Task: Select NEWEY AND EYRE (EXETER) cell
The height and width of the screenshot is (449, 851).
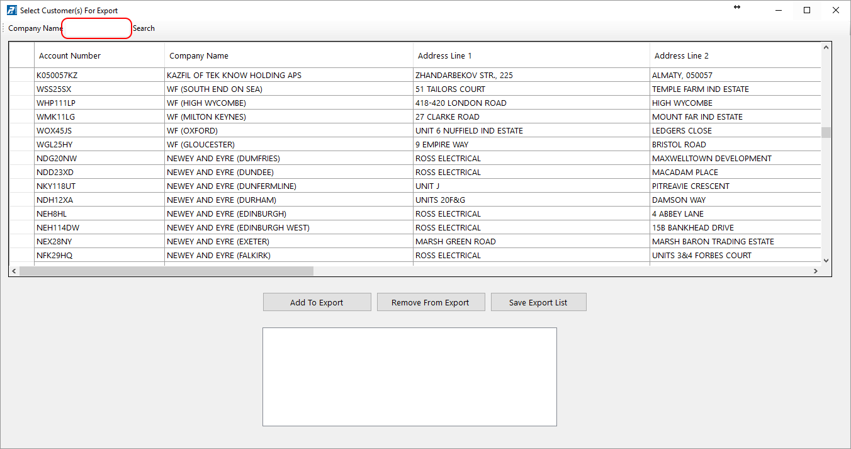Action: tap(289, 241)
